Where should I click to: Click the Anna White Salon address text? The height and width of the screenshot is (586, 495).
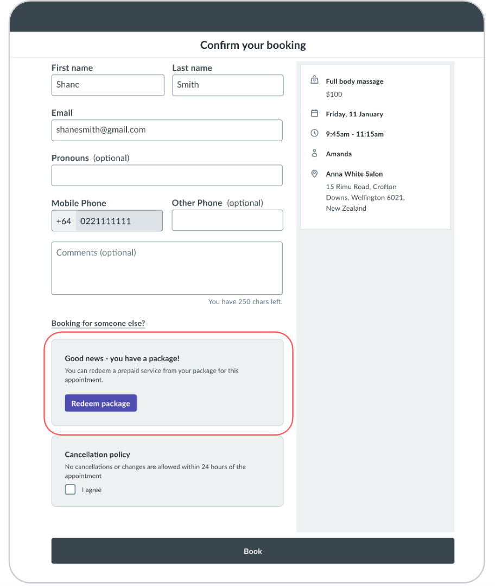365,197
